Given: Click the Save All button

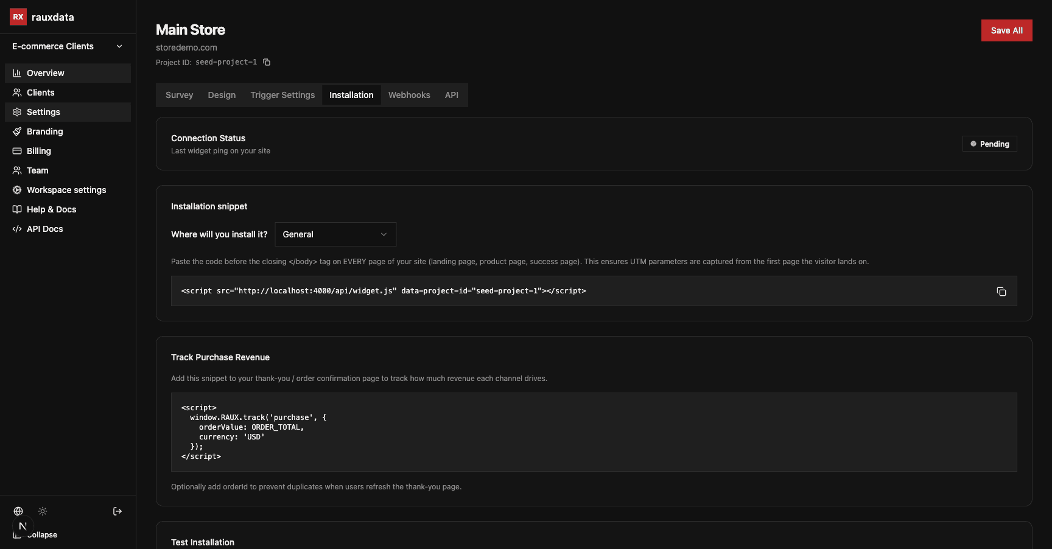Looking at the screenshot, I should coord(1006,30).
